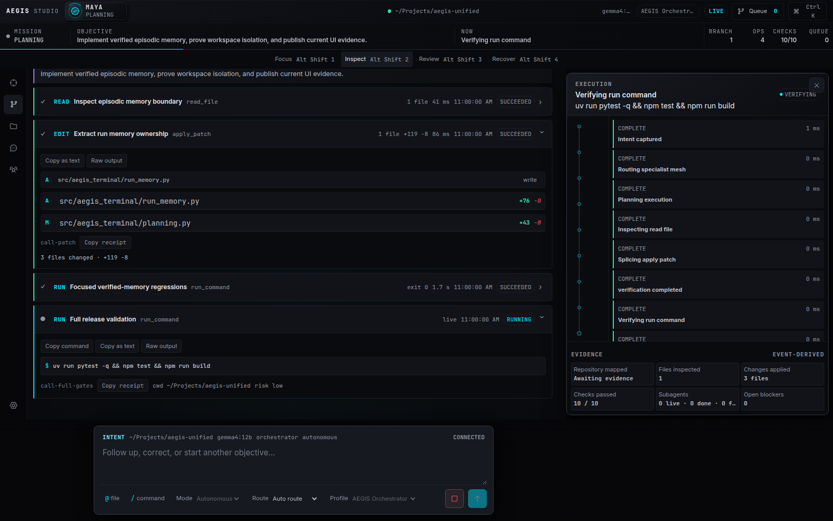
Task: Open the Mode dropdown set to Autonomous
Action: [217, 499]
